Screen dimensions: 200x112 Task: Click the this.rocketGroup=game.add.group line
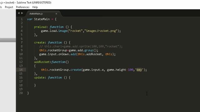[69, 50]
